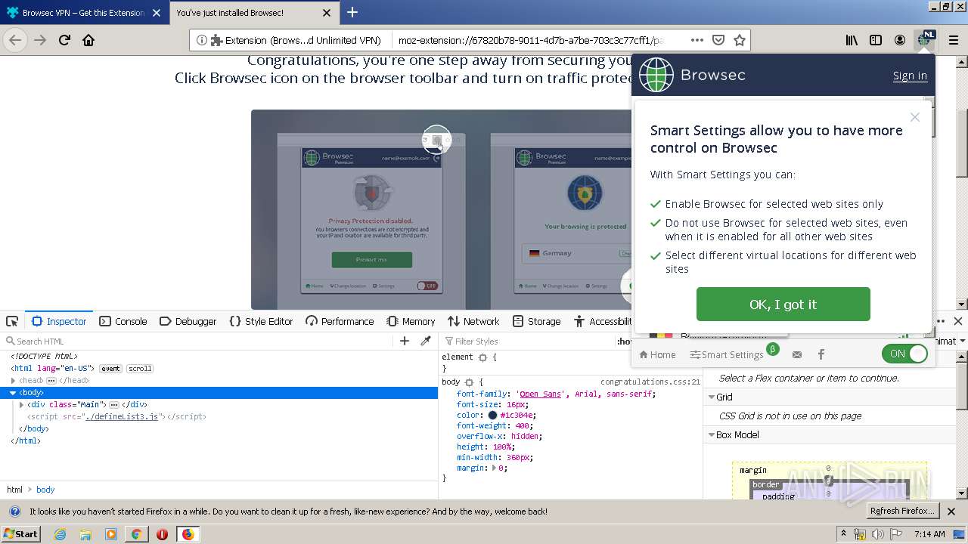Open the Storage tab
The width and height of the screenshot is (968, 544).
tap(536, 321)
